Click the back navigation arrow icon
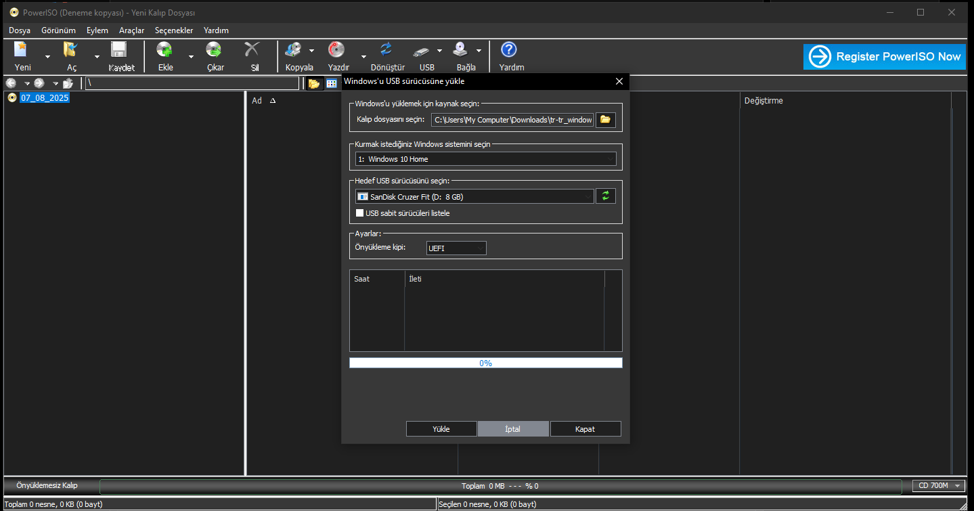This screenshot has width=974, height=511. (x=11, y=83)
